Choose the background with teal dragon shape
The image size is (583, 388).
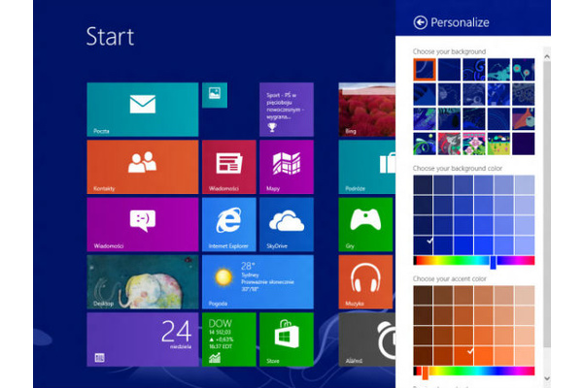498,70
